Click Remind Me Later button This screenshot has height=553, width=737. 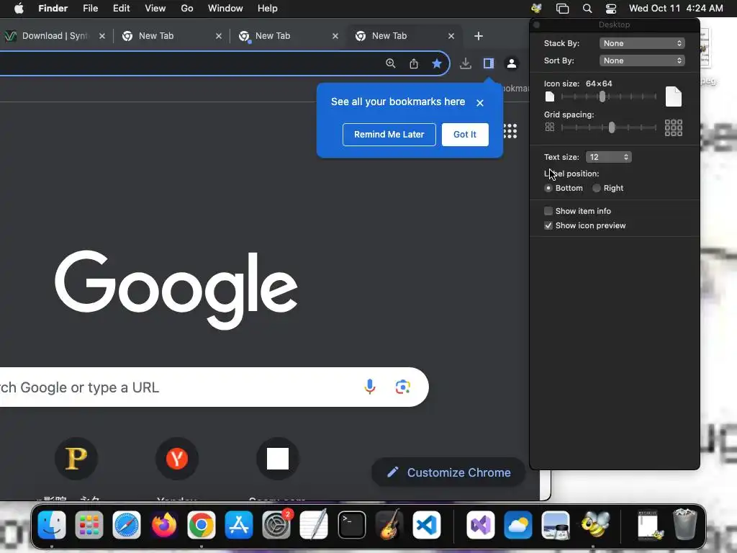coord(389,135)
